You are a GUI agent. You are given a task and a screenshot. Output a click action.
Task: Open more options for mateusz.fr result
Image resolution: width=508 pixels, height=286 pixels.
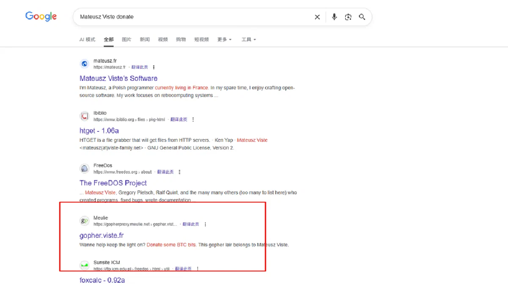tap(154, 67)
